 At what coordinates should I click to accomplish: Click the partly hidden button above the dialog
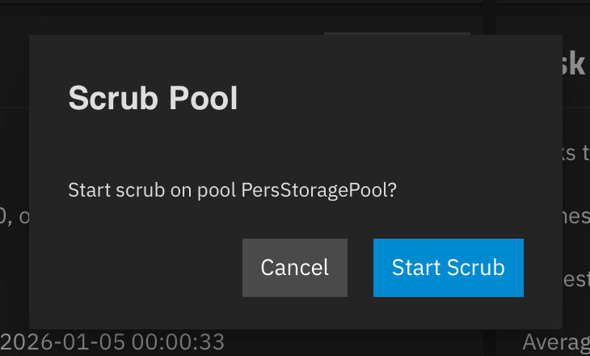coord(396,33)
